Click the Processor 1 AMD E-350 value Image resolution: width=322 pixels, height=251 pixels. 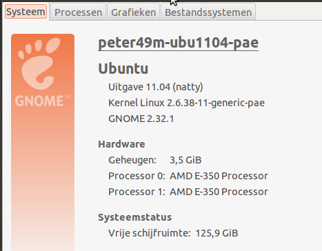(219, 192)
